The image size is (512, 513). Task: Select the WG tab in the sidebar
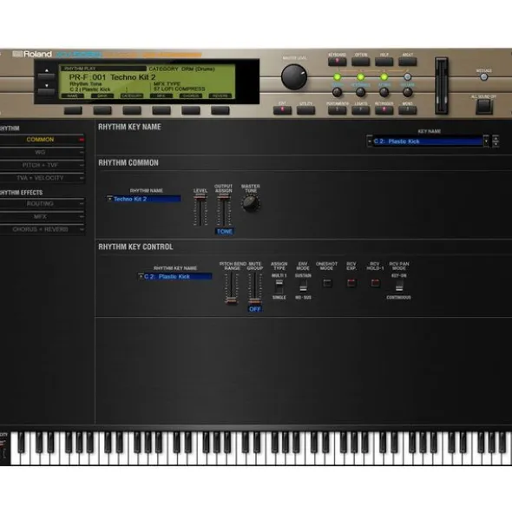(x=42, y=153)
